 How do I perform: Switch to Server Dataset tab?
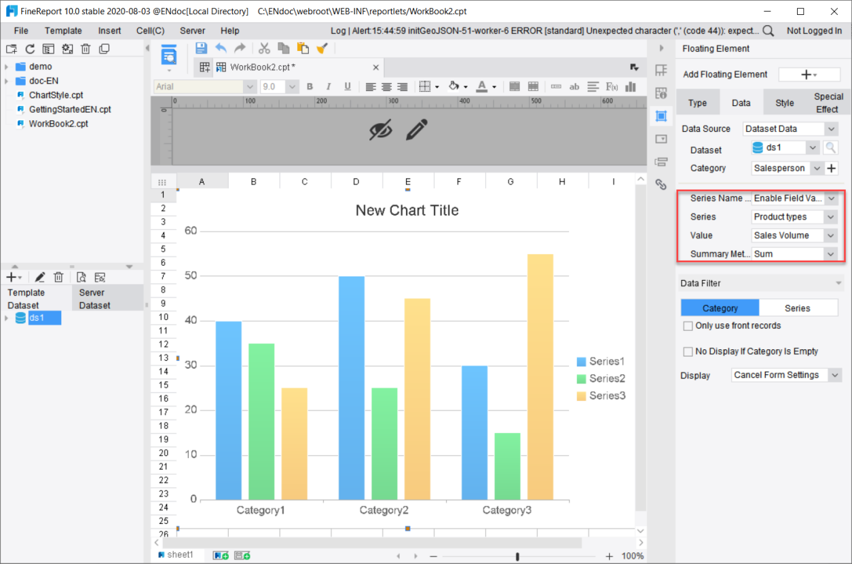tap(107, 299)
